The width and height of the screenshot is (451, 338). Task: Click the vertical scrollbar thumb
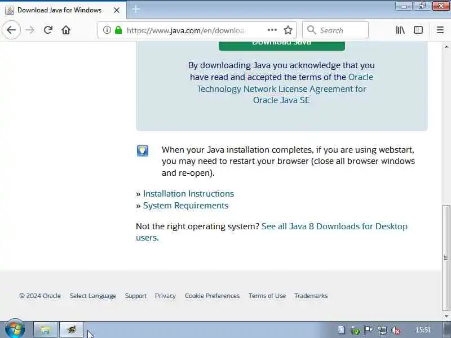(x=446, y=258)
